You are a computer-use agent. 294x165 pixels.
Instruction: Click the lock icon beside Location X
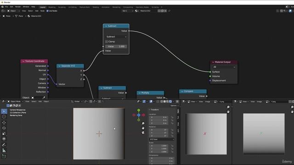[172, 117]
